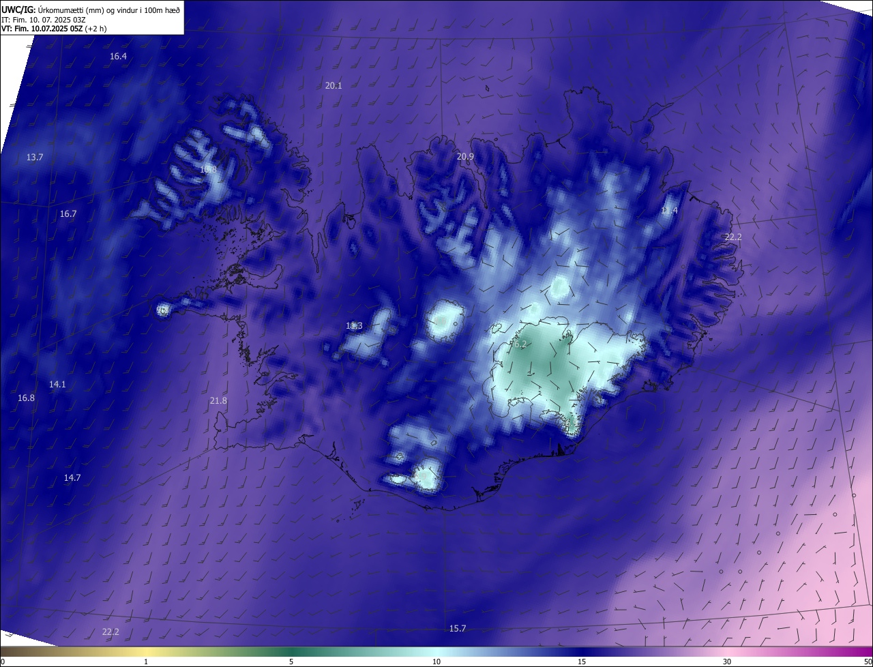This screenshot has width=873, height=667.
Task: Click the 15.7 value label
Action: (458, 628)
